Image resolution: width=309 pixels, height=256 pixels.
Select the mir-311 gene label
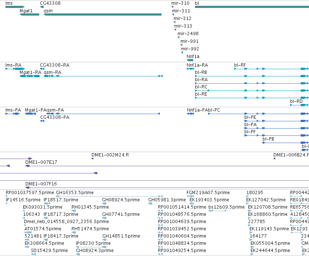coord(181,11)
